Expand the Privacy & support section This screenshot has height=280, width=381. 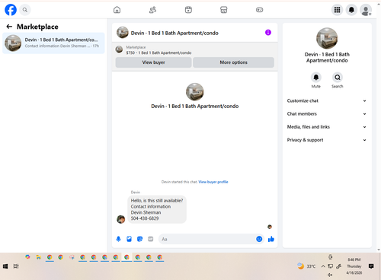(x=327, y=140)
